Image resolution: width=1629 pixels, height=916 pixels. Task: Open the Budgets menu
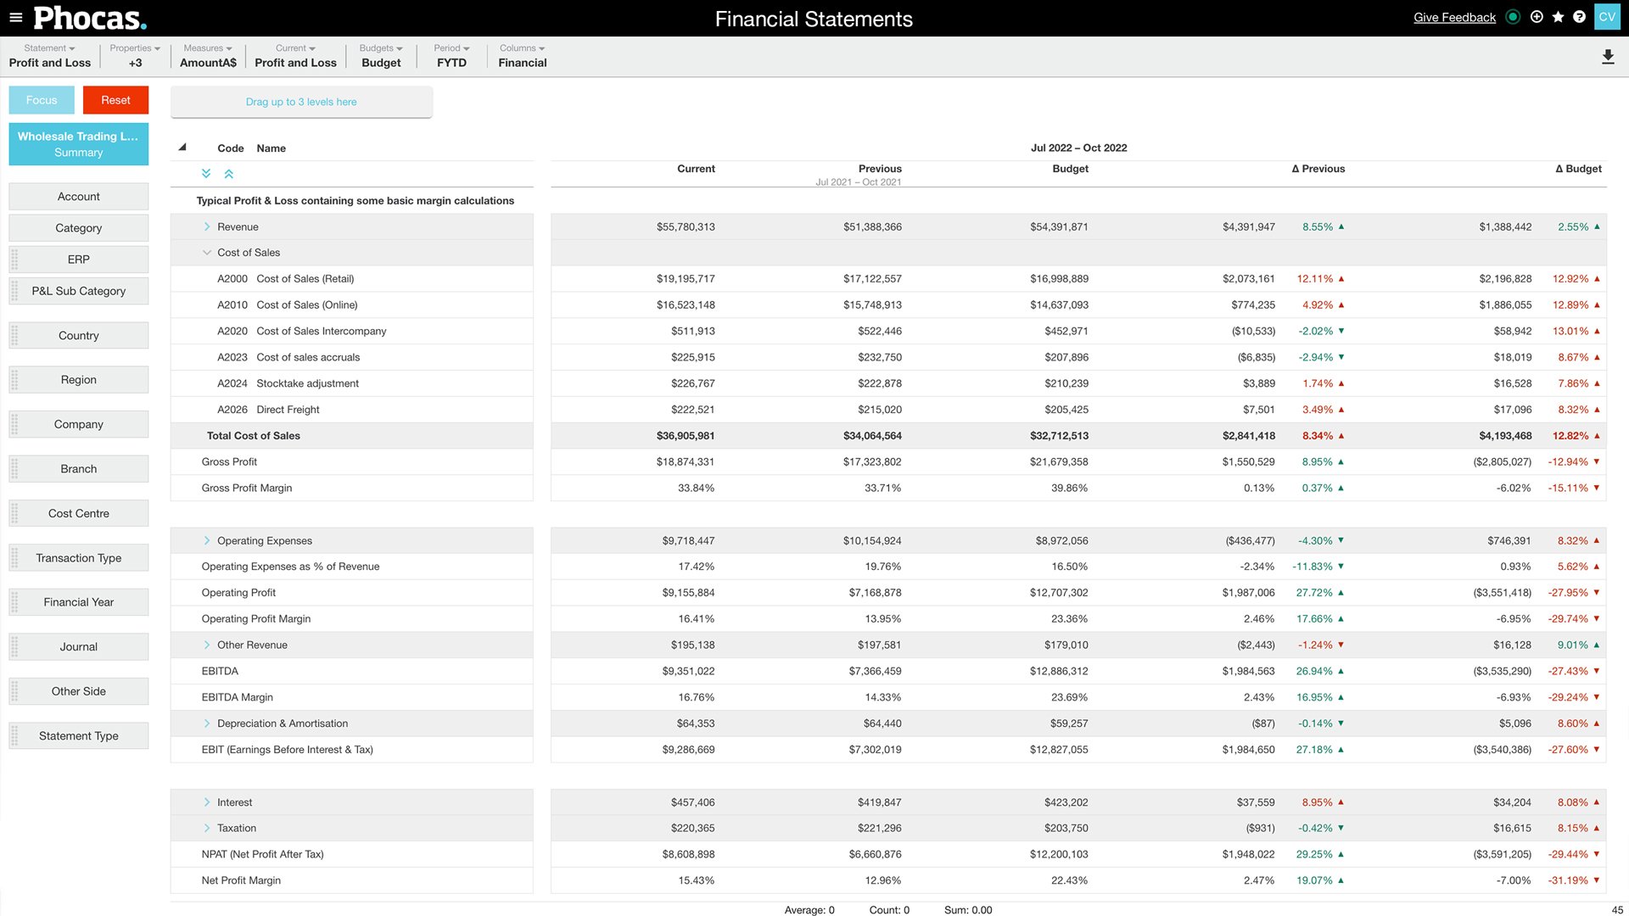[381, 56]
